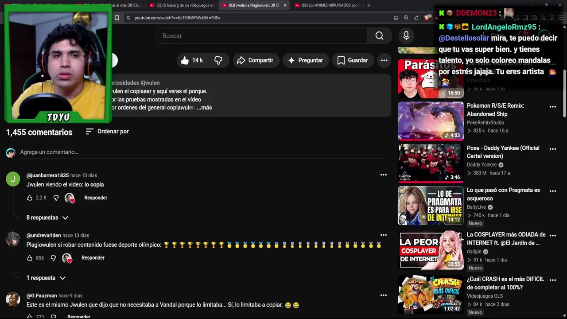The height and width of the screenshot is (319, 567).
Task: Start voice search with microphone icon
Action: [406, 36]
